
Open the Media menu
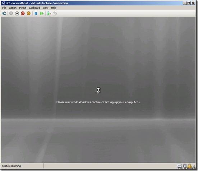coord(23,8)
